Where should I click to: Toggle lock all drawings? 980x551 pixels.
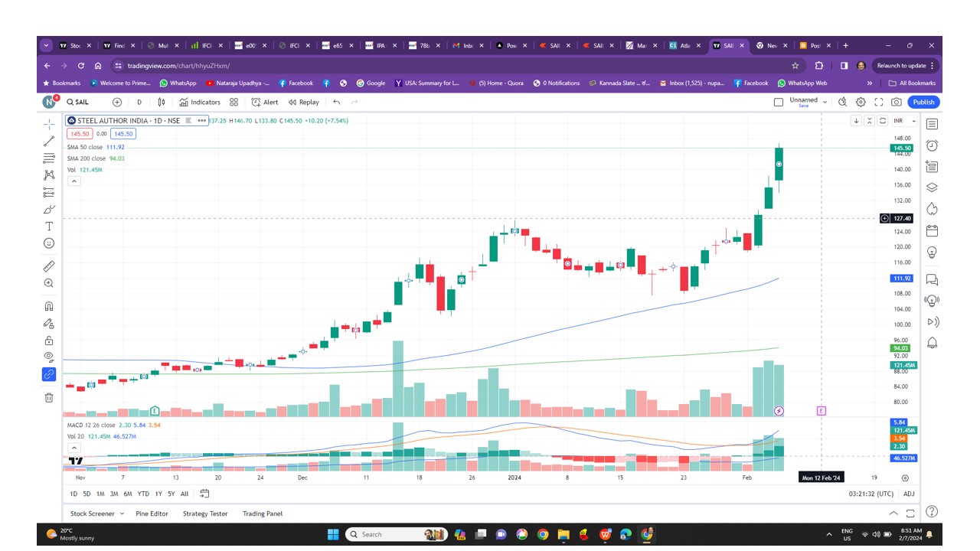click(49, 341)
